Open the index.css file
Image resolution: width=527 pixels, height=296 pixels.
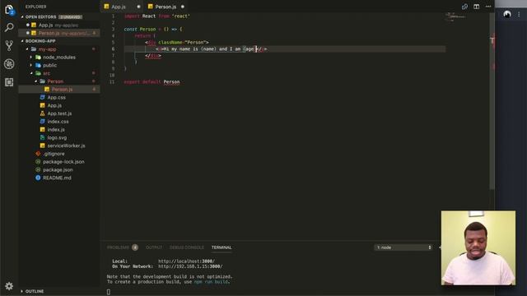58,122
